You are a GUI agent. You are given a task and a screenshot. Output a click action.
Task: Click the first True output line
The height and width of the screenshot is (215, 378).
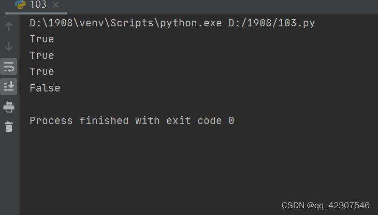coord(42,39)
